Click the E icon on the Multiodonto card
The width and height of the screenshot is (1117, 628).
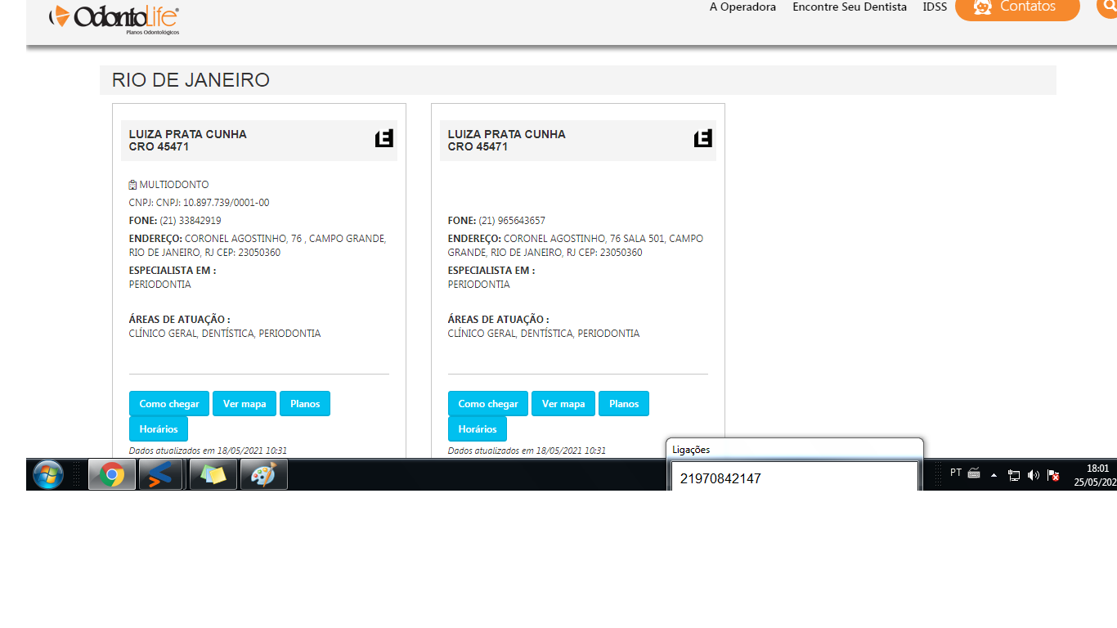tap(384, 138)
